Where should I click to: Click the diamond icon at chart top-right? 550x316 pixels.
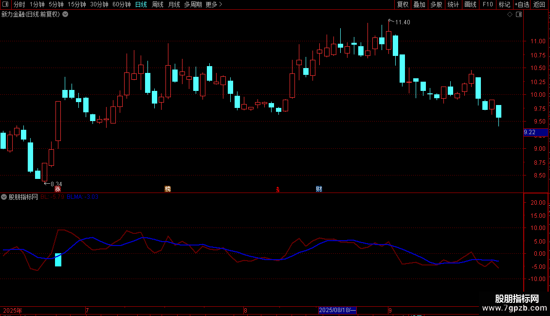510,15
